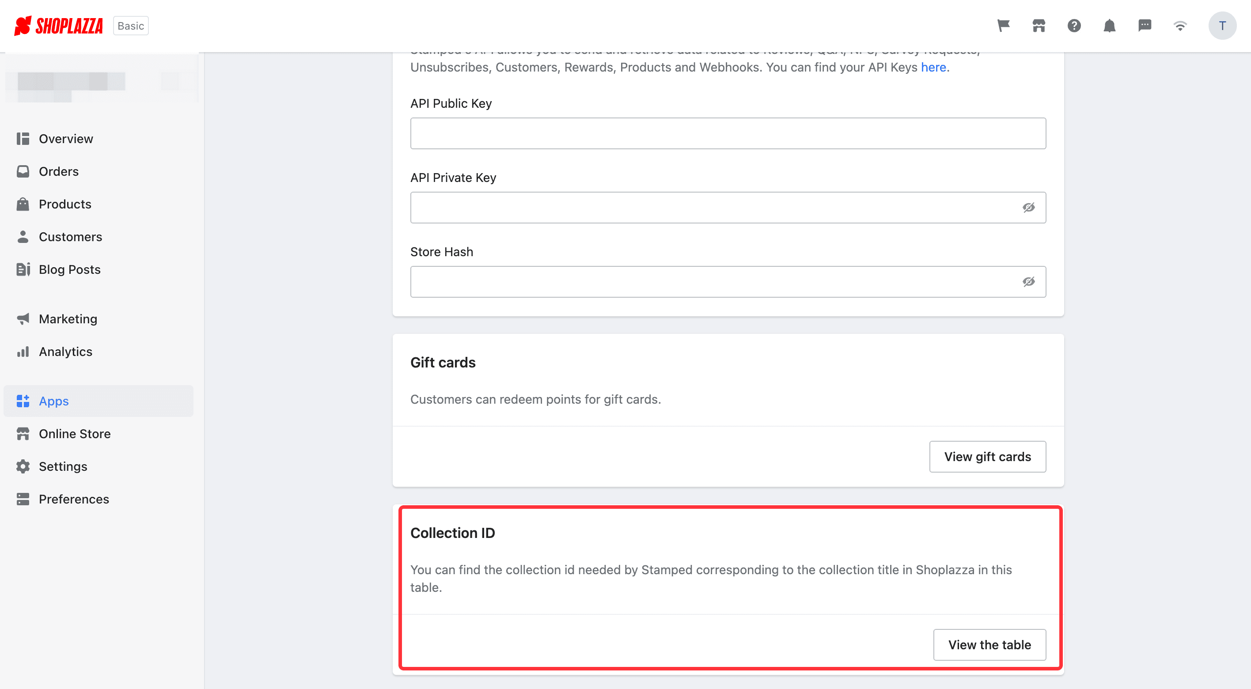The image size is (1251, 689).
Task: Open Products in sidebar
Action: pos(99,204)
